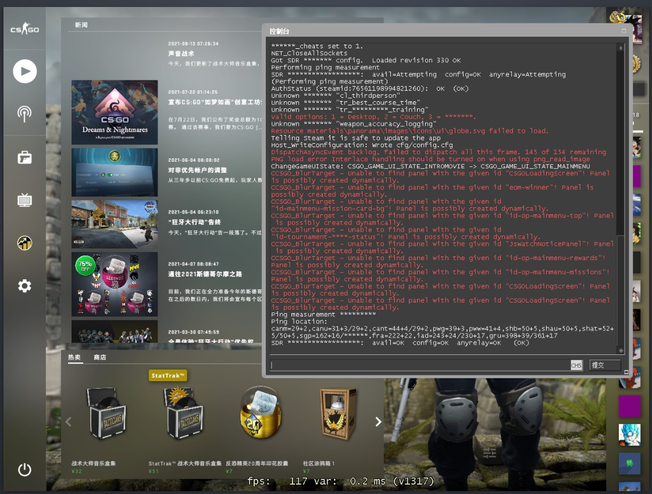Click the news date 2021-05-04 06:23:10
The image size is (652, 494).
193,212
